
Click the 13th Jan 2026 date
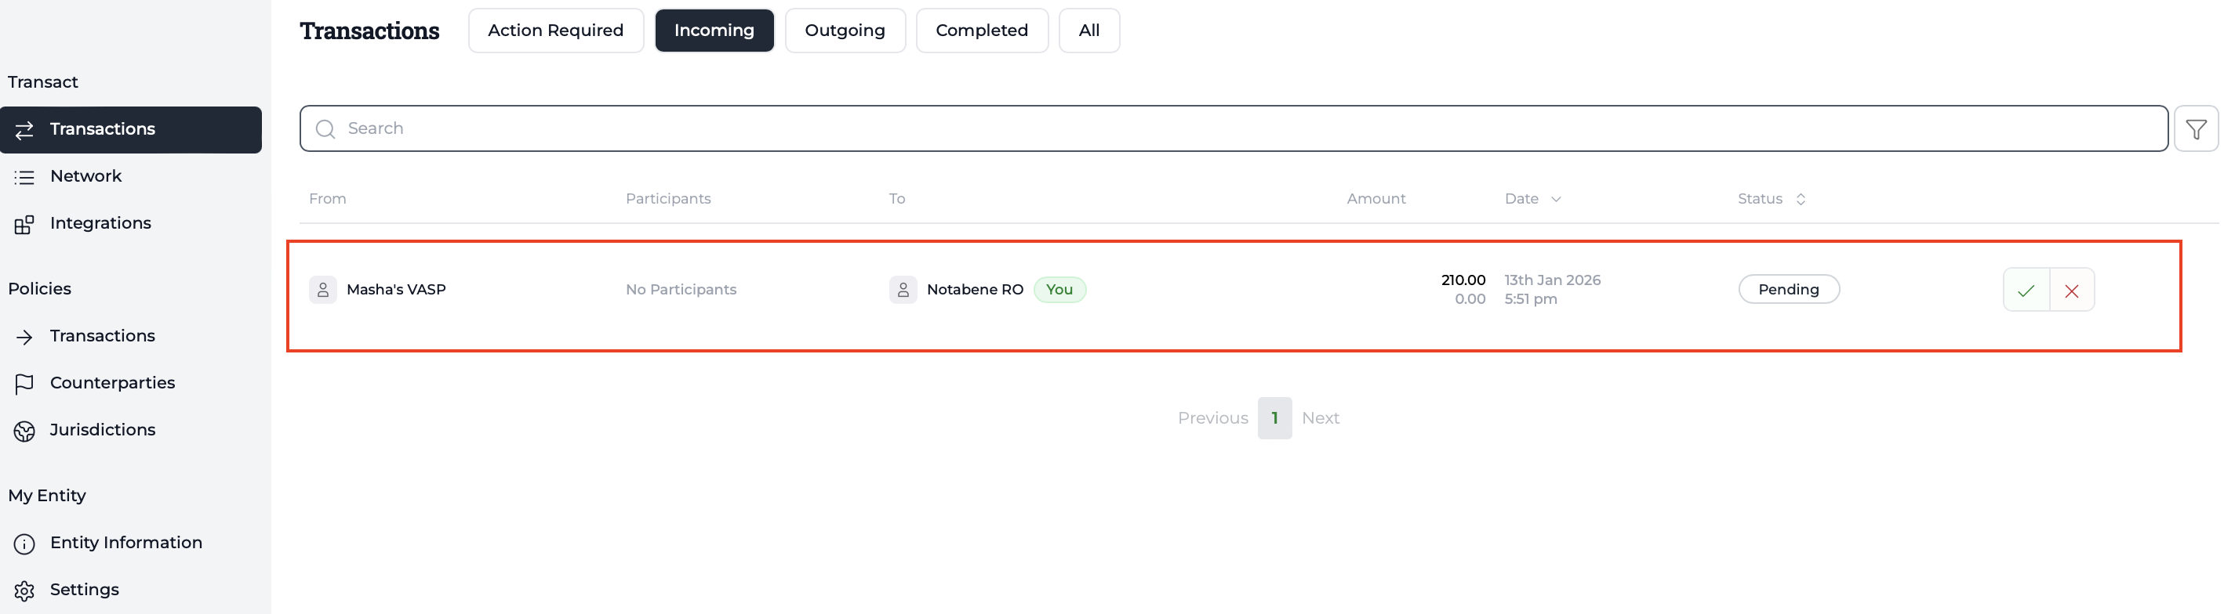[x=1552, y=280]
